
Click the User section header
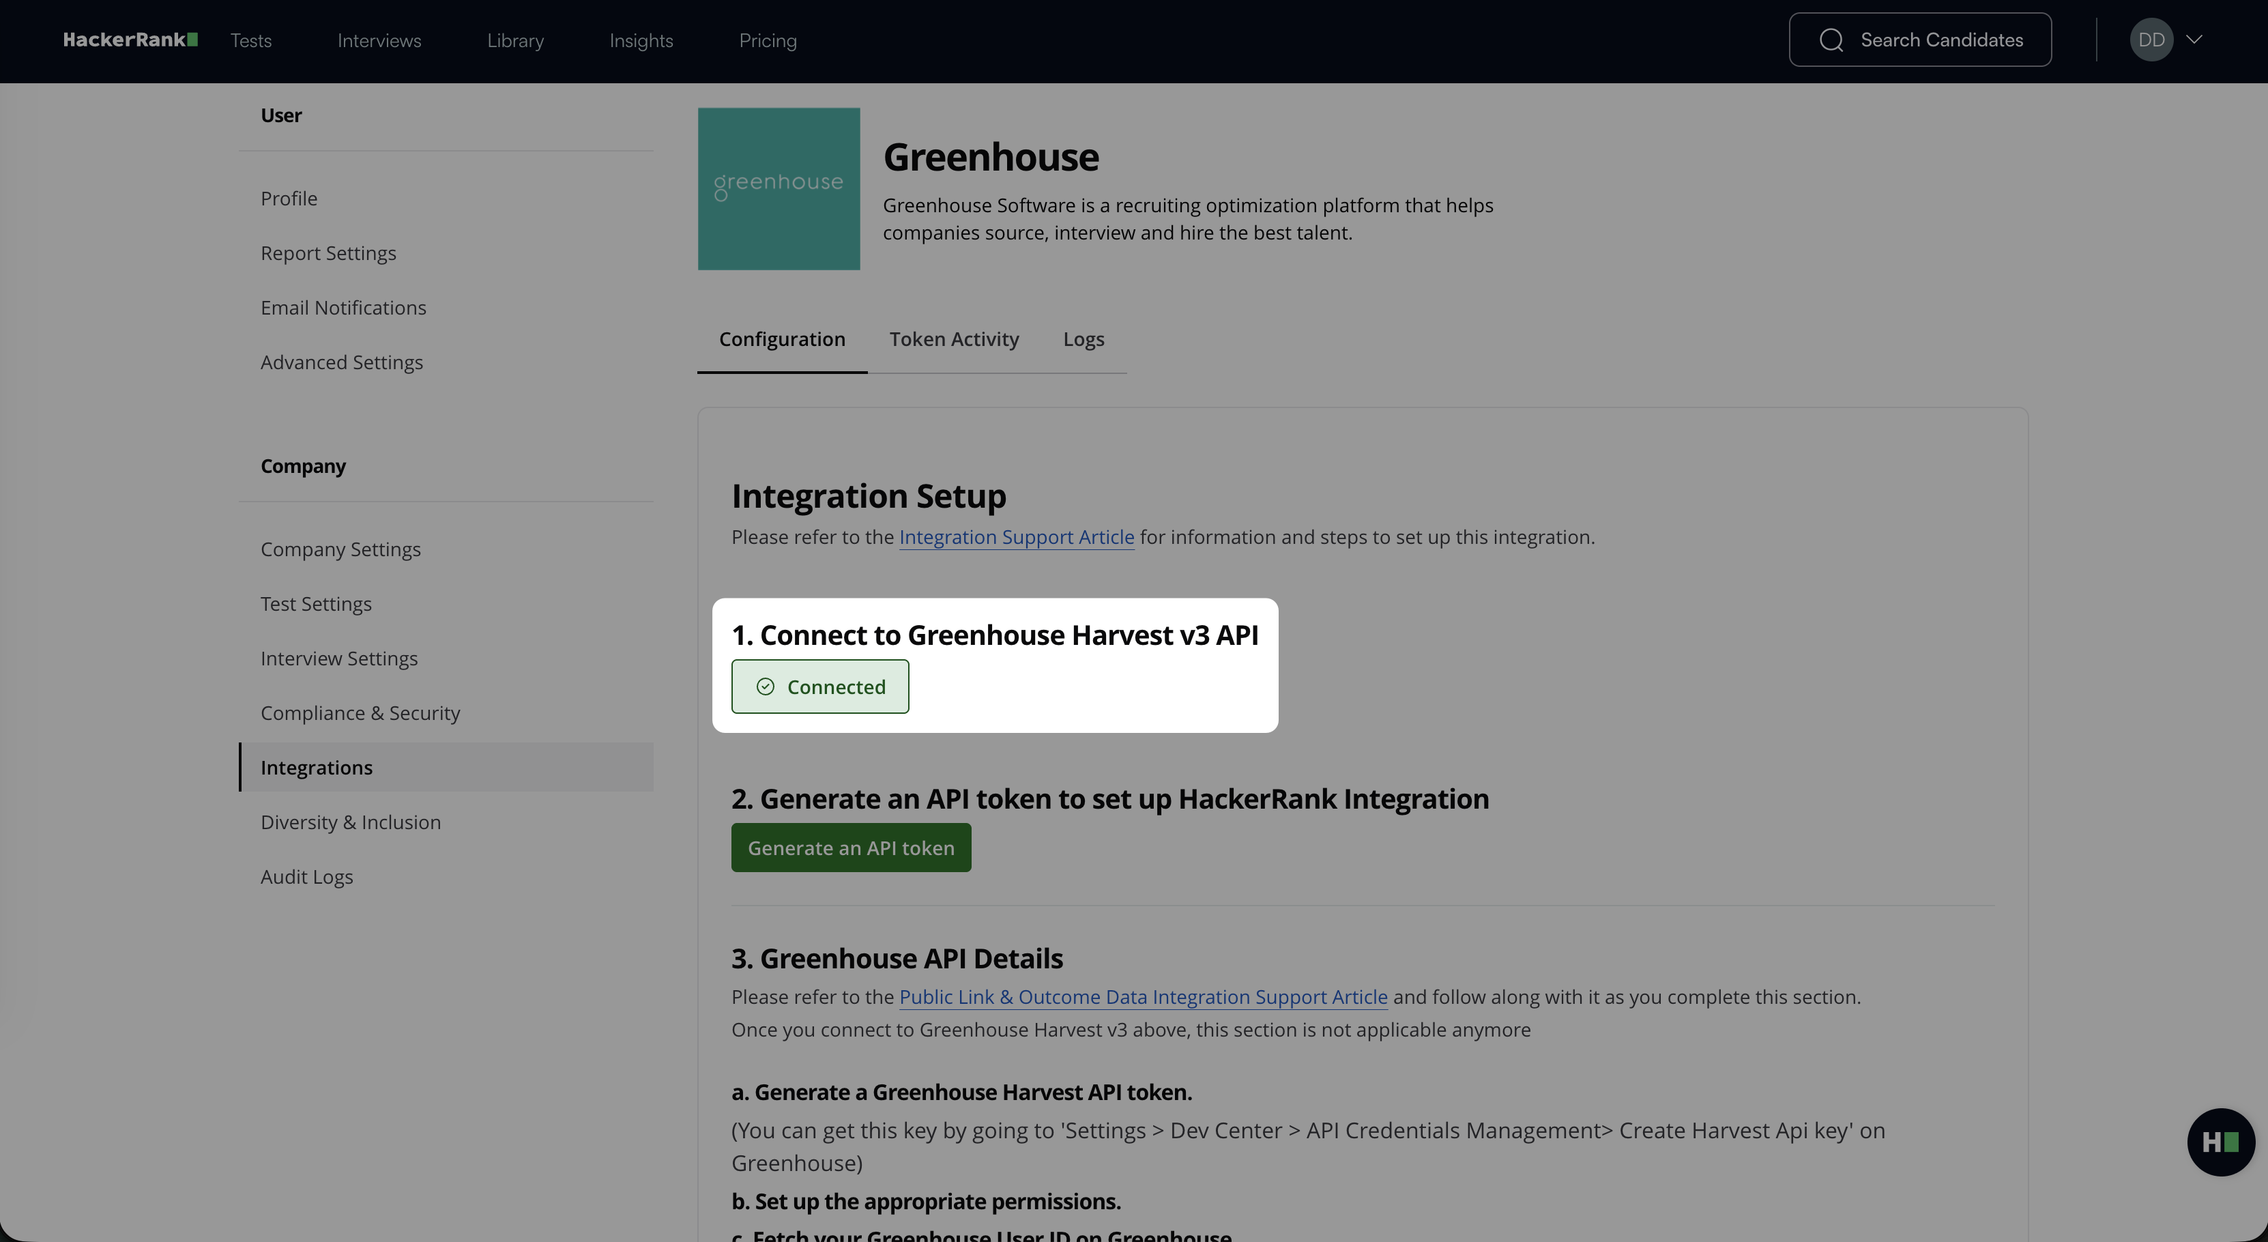click(281, 115)
